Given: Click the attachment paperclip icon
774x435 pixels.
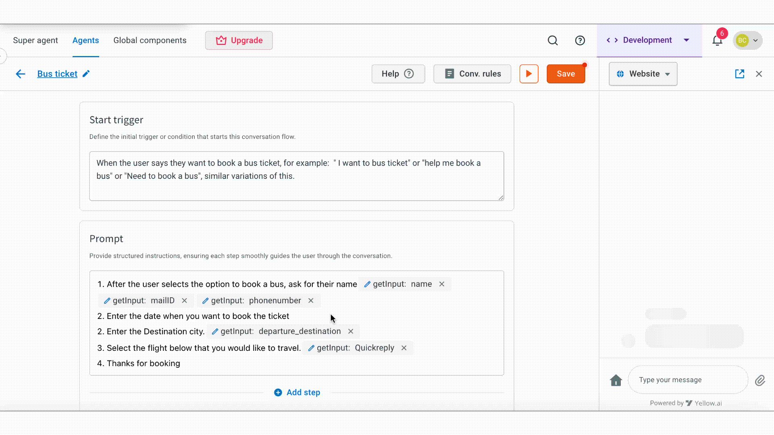Looking at the screenshot, I should point(760,380).
